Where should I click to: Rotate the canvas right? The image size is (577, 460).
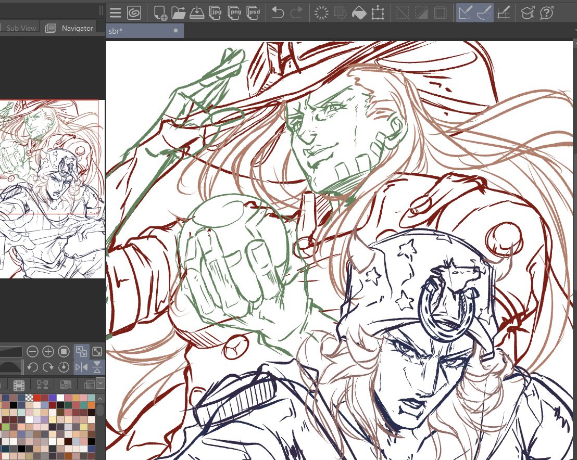[x=48, y=367]
